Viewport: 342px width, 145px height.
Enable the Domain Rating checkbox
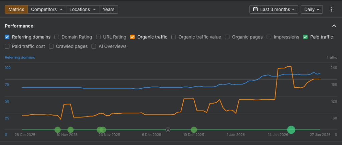(x=57, y=37)
